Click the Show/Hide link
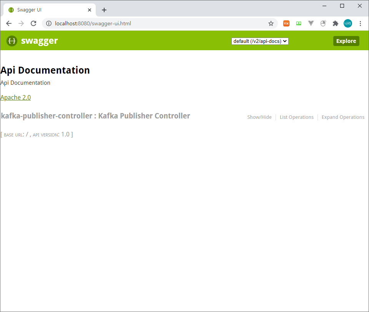 [x=259, y=117]
